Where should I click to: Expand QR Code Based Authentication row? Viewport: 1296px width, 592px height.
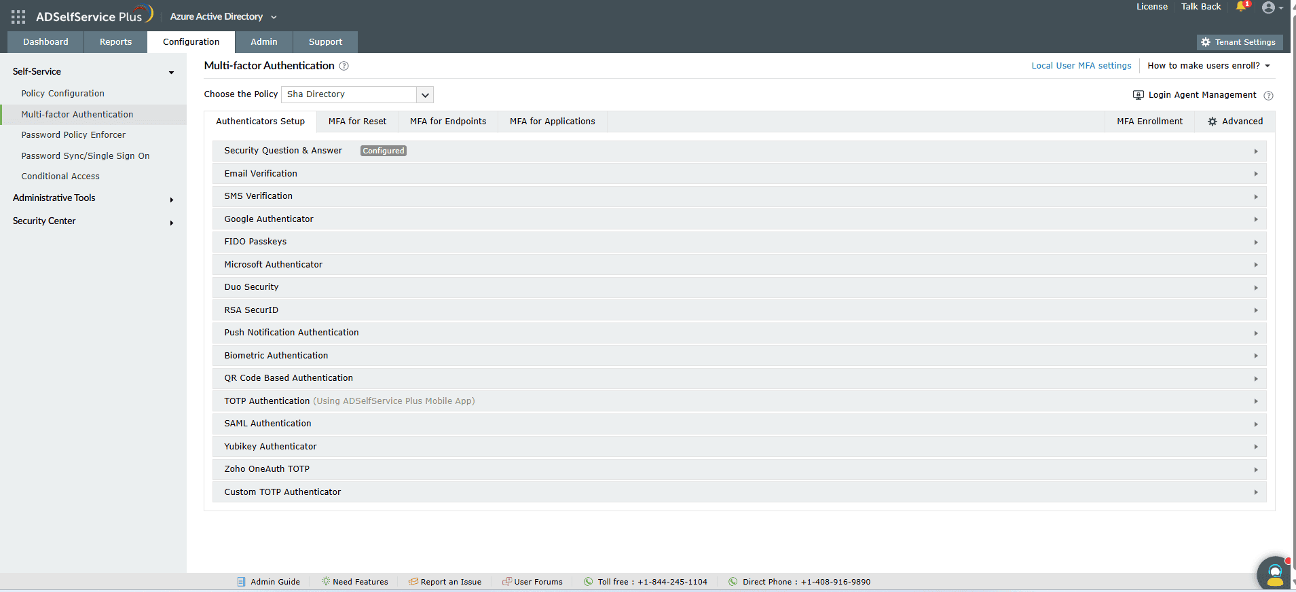point(739,378)
